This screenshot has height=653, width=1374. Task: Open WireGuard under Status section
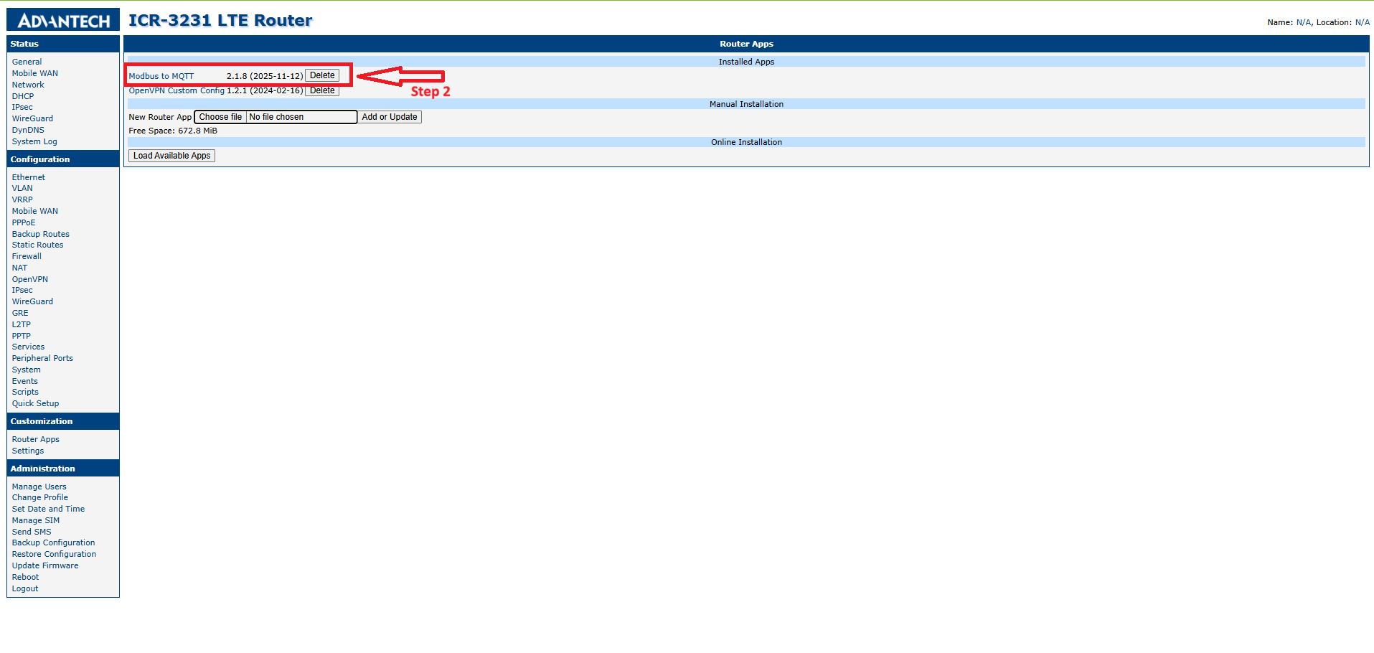[32, 118]
